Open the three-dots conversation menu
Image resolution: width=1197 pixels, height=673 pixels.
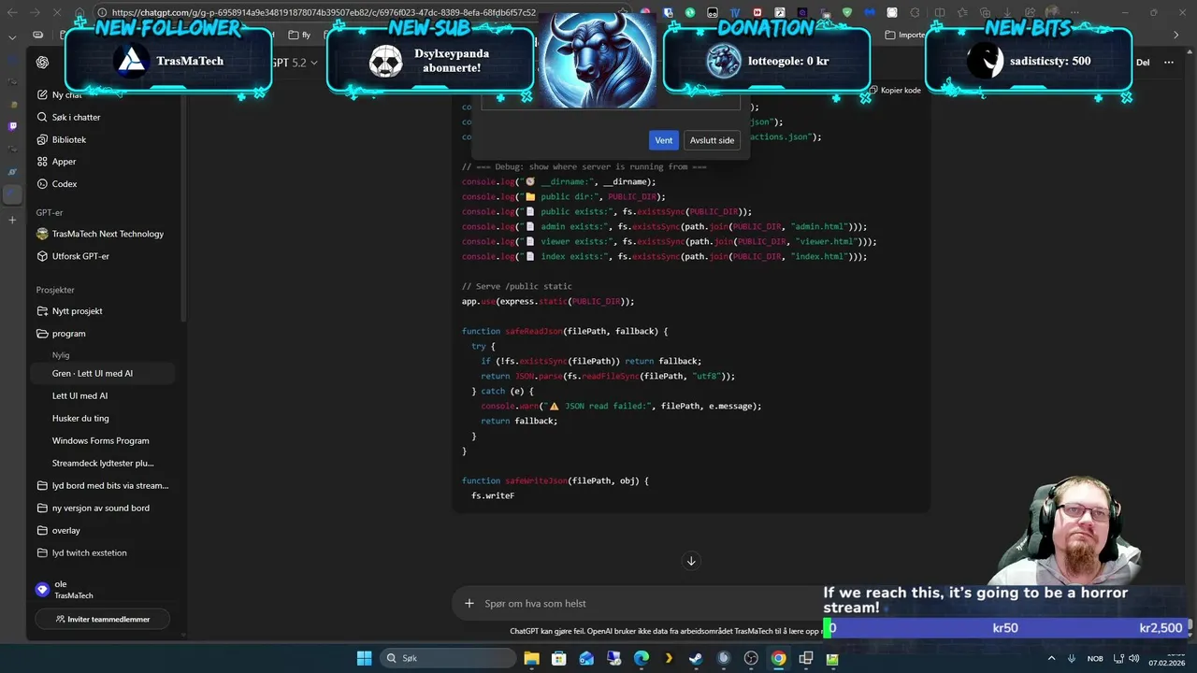(1169, 63)
